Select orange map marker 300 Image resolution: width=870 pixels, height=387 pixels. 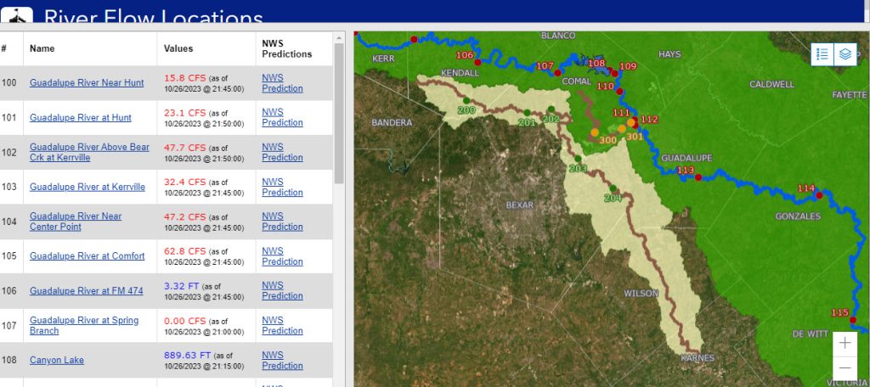tap(595, 132)
